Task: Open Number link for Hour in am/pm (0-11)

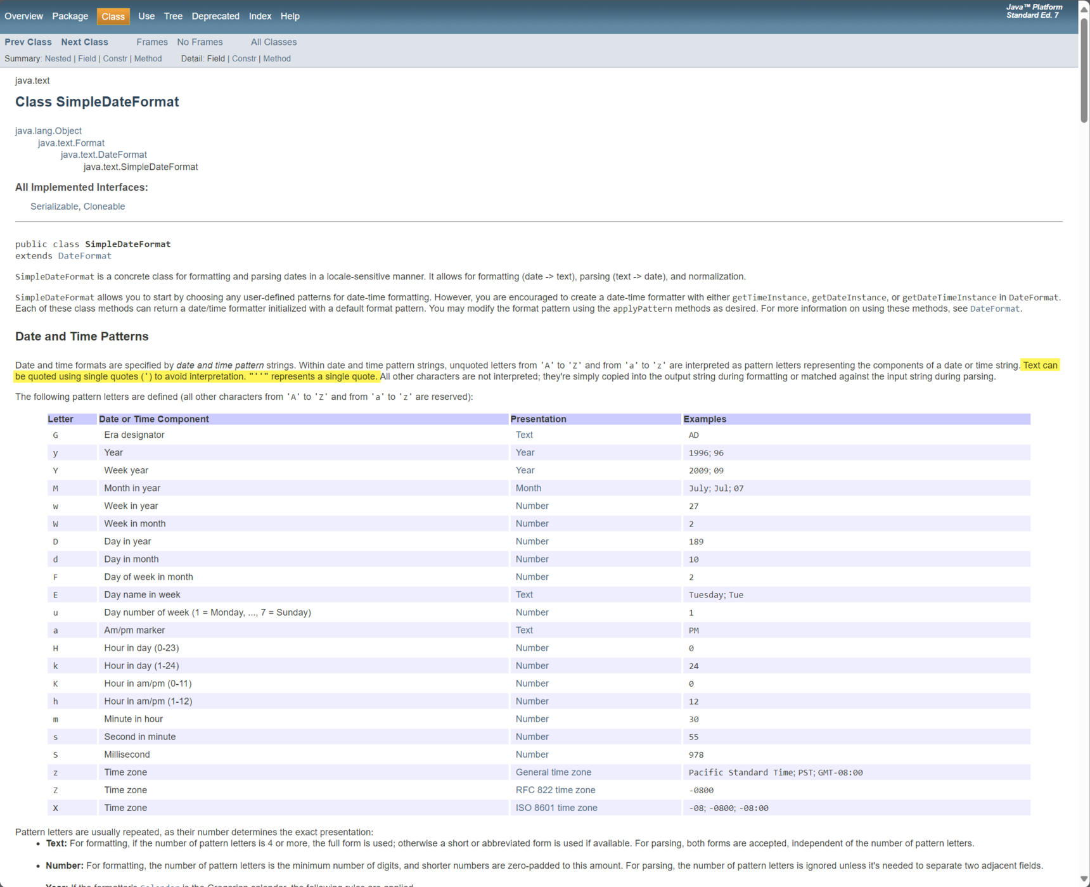Action: [x=532, y=684]
